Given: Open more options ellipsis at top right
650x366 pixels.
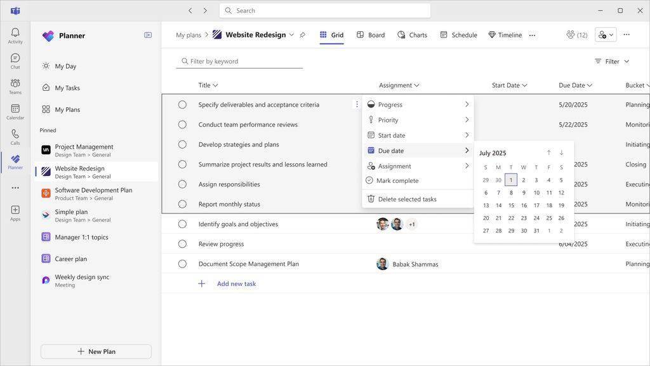Looking at the screenshot, I should pos(627,35).
